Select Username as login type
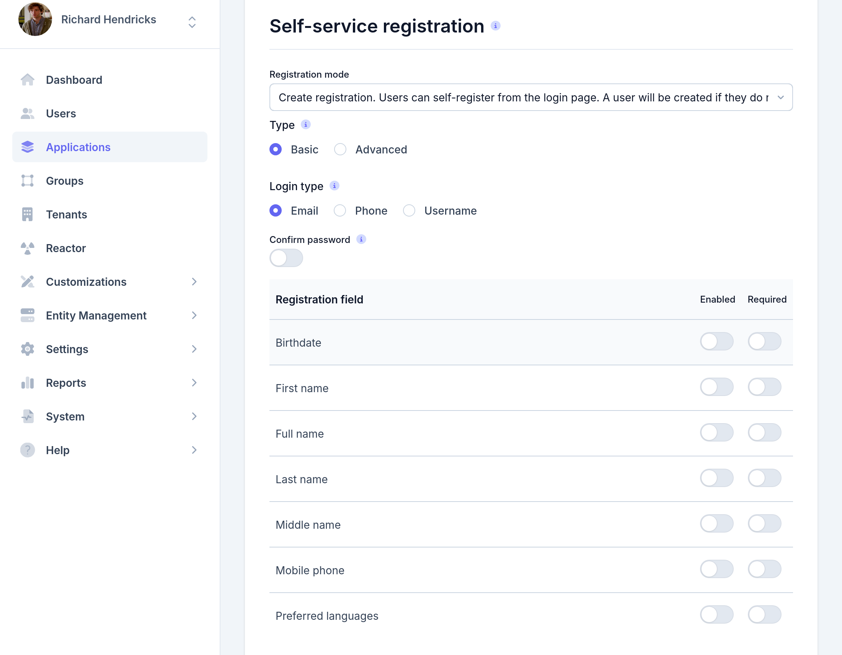The image size is (842, 655). [409, 210]
